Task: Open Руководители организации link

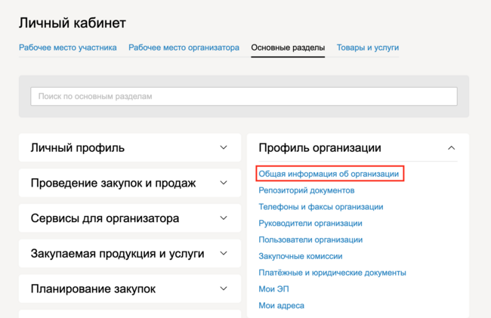Action: [x=310, y=223]
